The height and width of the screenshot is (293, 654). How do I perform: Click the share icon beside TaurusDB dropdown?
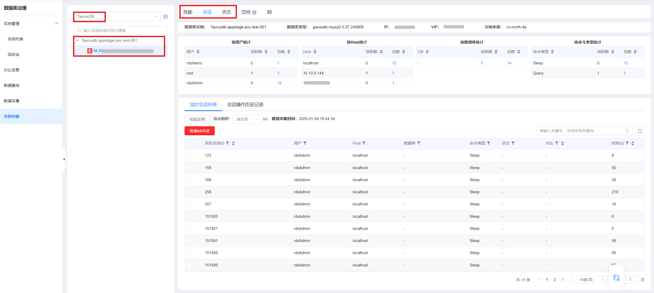click(166, 16)
